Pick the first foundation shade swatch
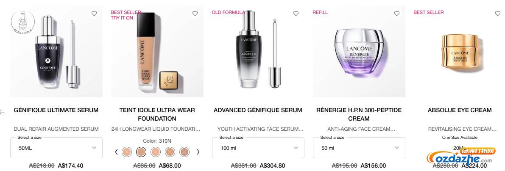This screenshot has height=171, width=505. tap(127, 152)
